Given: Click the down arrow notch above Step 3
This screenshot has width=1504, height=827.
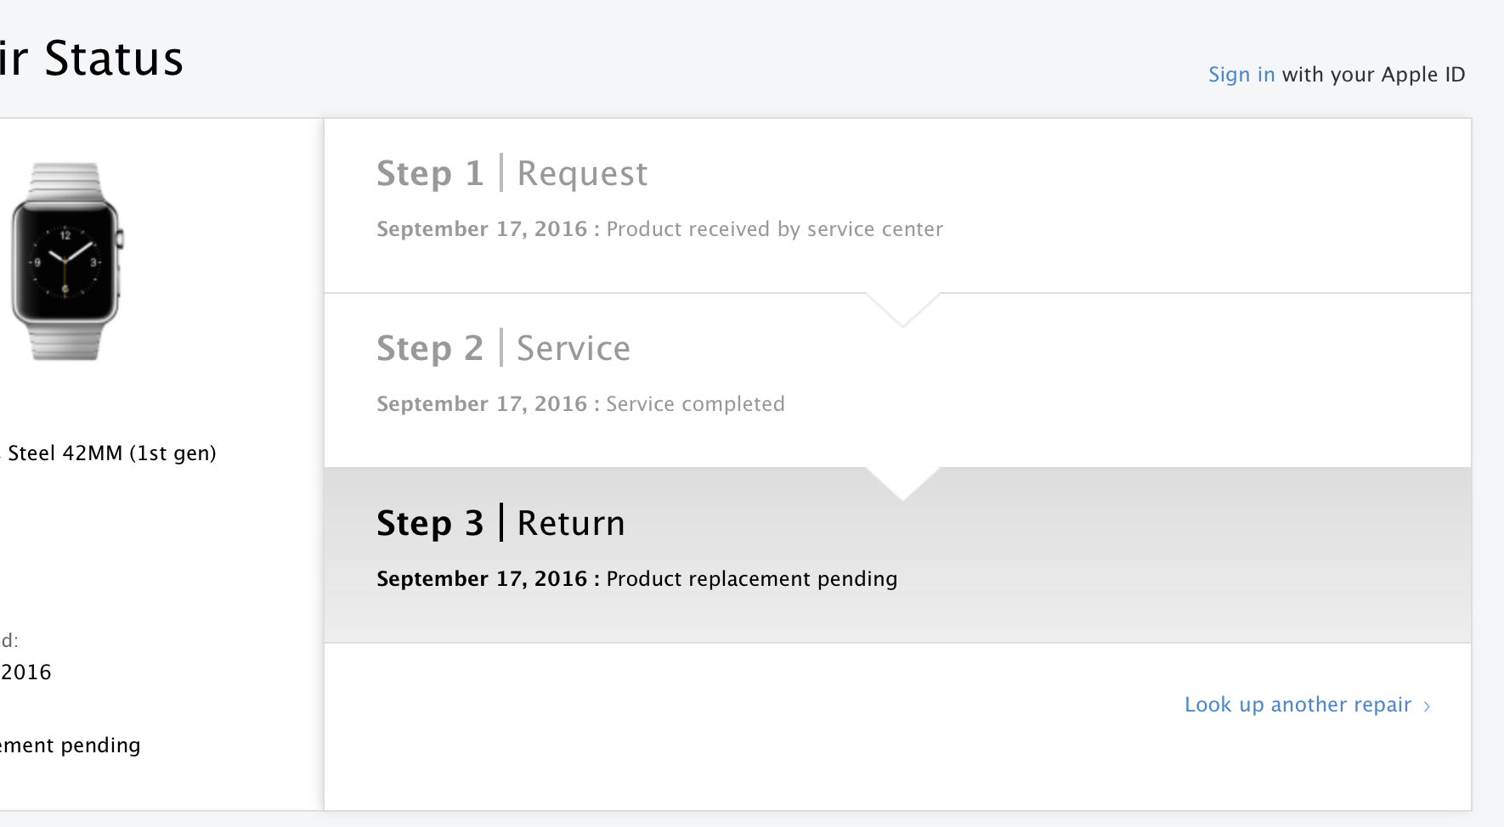Looking at the screenshot, I should (902, 484).
